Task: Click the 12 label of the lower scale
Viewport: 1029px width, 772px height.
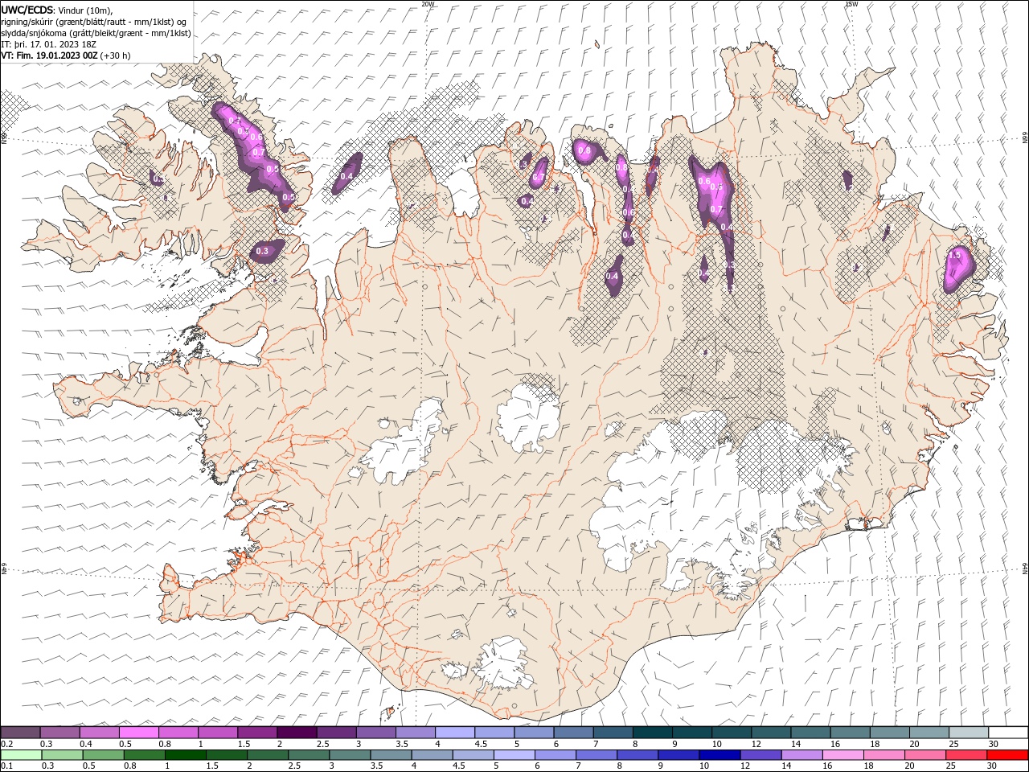Action: (x=744, y=766)
